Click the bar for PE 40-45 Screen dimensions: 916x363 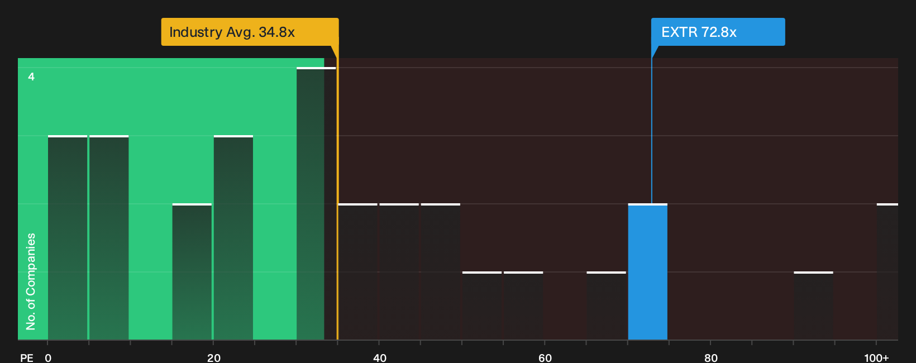coord(399,271)
